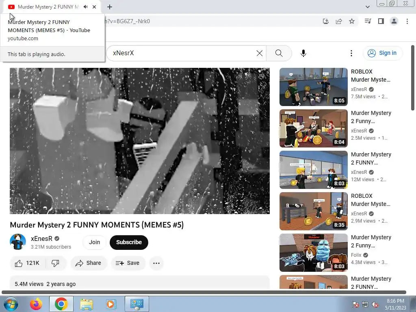
Task: Open Windows Media Player from the taskbar
Action: click(x=111, y=304)
